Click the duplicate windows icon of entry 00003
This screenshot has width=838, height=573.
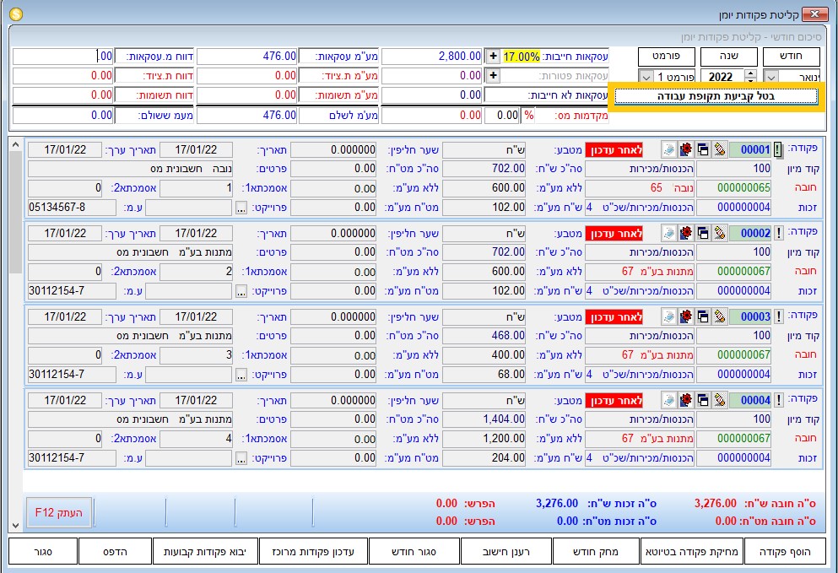pos(703,316)
